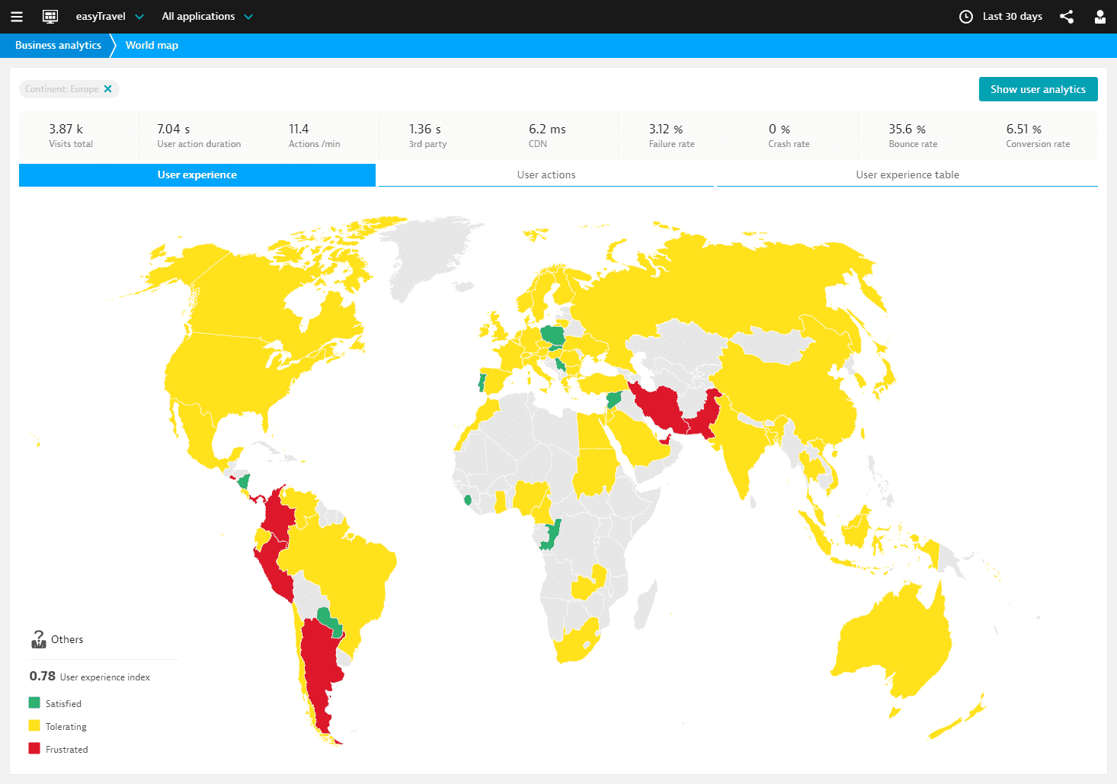Click the 1.36 s 3rd party metric
The height and width of the screenshot is (784, 1117).
(427, 136)
